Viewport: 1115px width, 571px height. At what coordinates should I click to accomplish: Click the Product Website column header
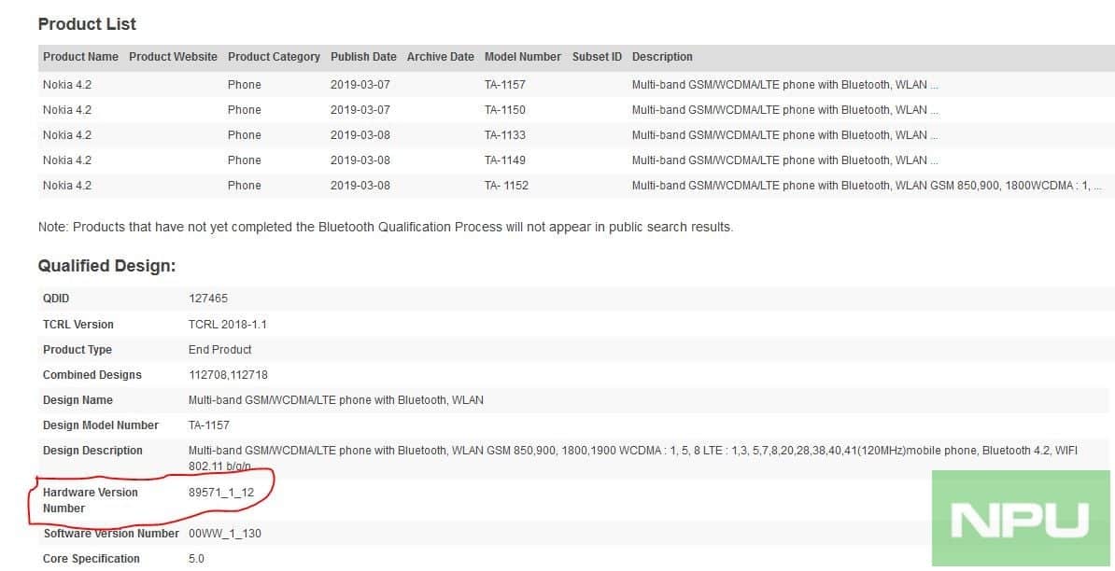[173, 57]
